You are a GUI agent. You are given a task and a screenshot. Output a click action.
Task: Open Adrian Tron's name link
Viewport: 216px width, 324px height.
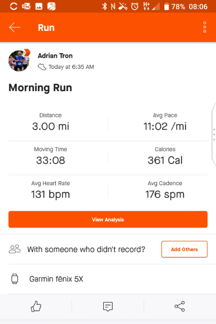coord(55,56)
